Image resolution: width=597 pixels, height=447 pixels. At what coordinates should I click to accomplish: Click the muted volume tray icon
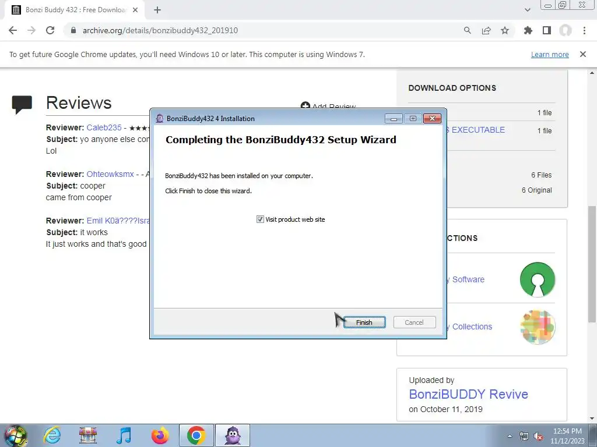[538, 436]
